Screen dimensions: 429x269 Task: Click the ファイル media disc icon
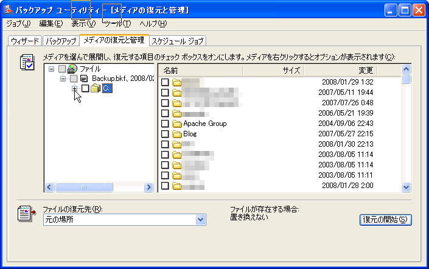[x=72, y=69]
